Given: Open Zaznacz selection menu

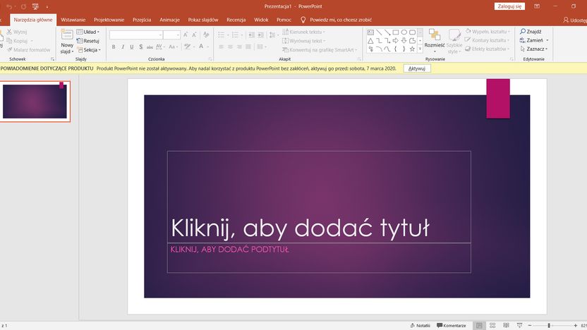Looking at the screenshot, I should 534,49.
